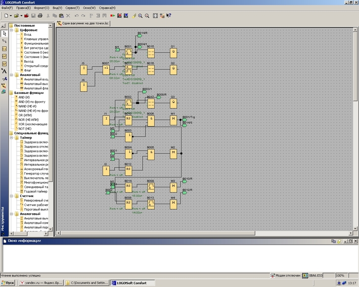
Task: Transfer the program from PC to LOGO!
Action: [x=119, y=16]
